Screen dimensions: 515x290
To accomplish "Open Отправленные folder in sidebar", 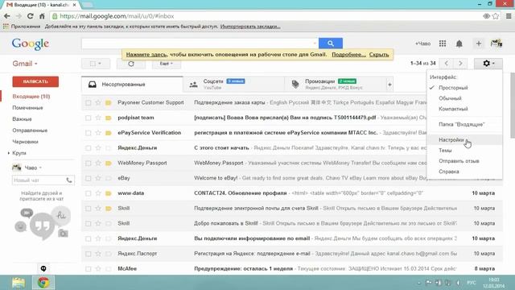I will [x=30, y=130].
